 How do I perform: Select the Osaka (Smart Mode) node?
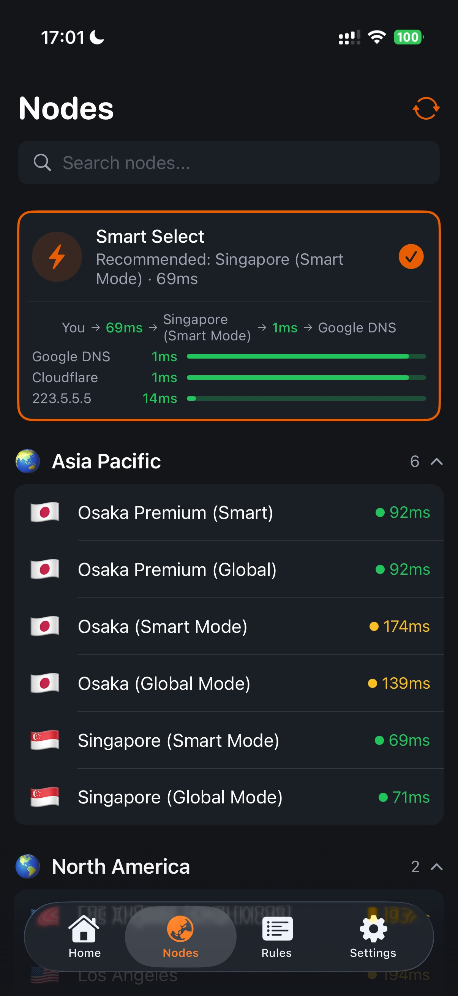click(229, 626)
